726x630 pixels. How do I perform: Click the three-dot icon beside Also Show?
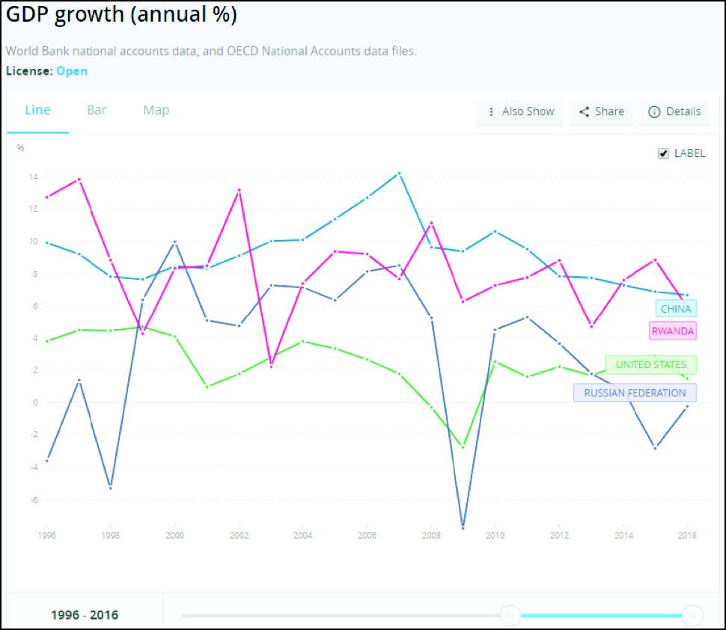491,111
